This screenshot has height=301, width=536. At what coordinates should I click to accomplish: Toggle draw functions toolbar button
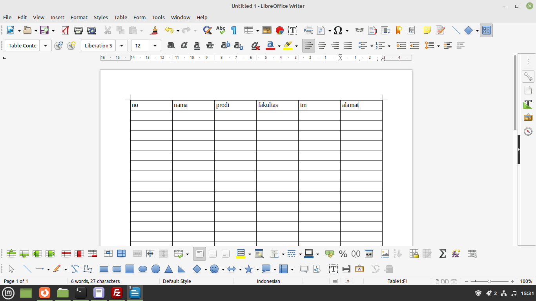487,30
